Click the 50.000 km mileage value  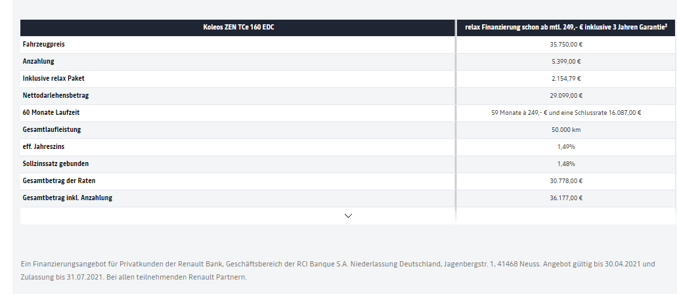point(567,129)
